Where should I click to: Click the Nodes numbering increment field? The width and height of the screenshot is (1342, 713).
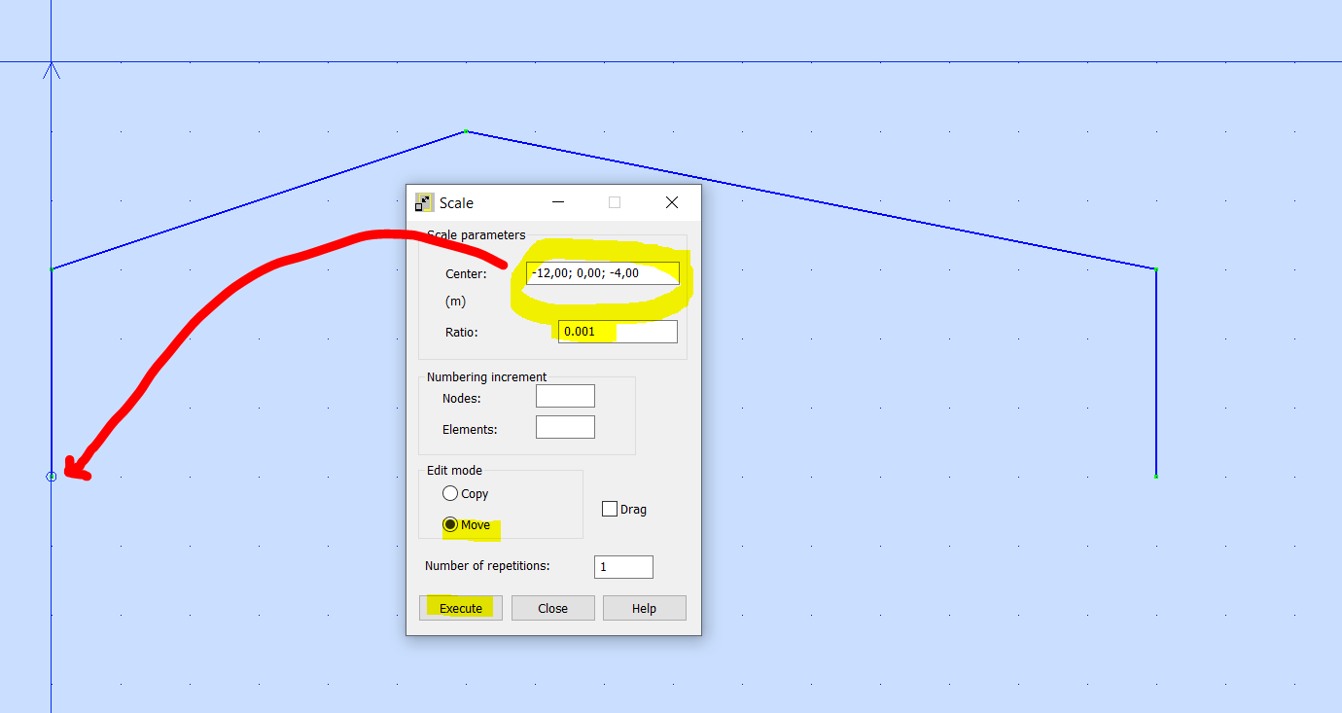click(x=565, y=396)
